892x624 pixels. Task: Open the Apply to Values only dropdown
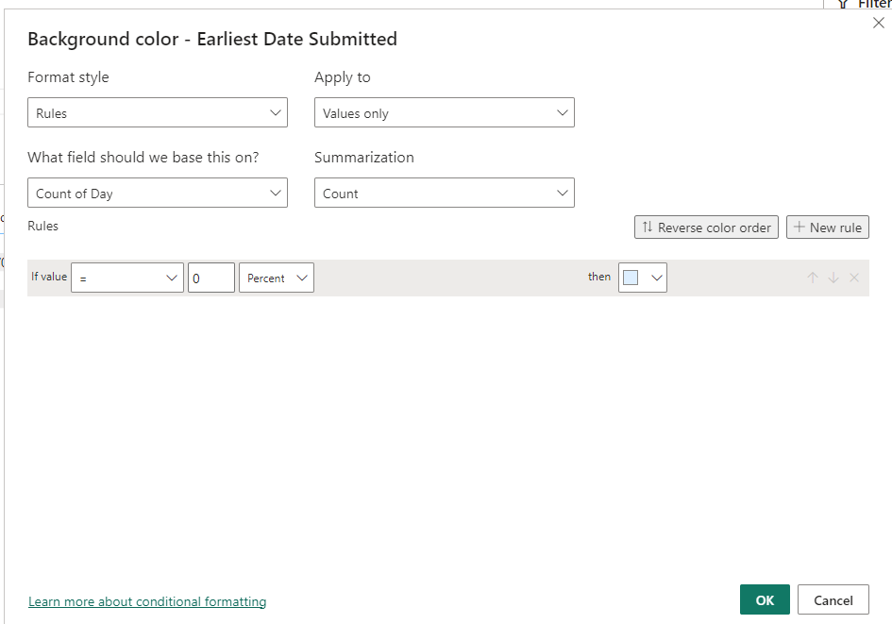pyautogui.click(x=445, y=112)
